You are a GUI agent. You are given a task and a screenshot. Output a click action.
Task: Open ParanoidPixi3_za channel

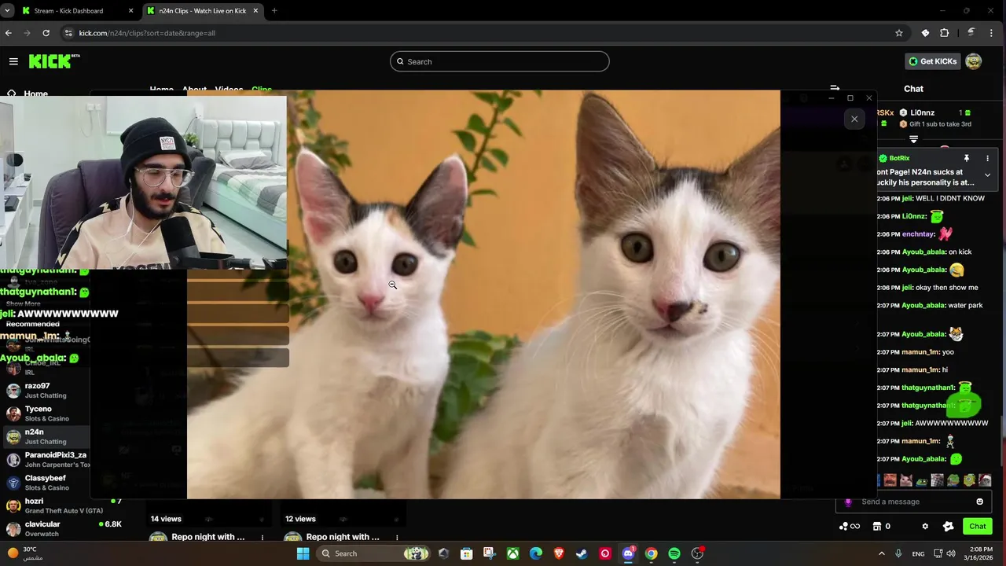point(45,459)
